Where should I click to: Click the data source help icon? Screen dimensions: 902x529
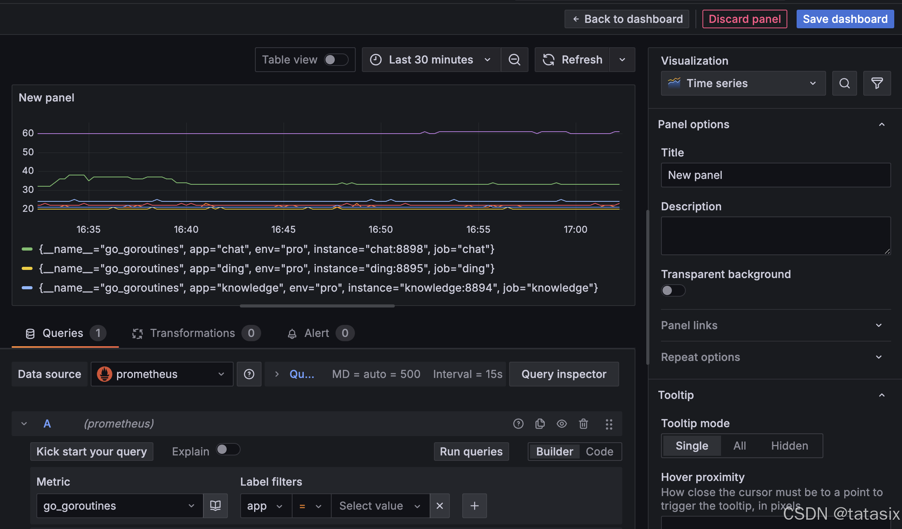pyautogui.click(x=249, y=374)
